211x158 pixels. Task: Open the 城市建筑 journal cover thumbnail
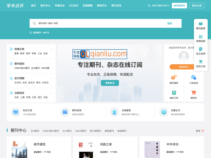tap(19, 150)
